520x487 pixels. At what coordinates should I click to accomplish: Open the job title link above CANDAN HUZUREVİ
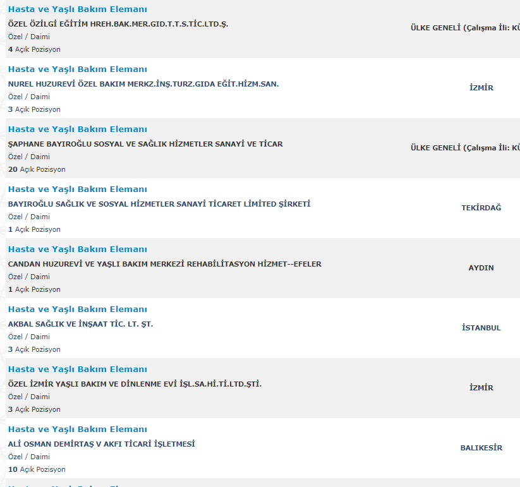(x=77, y=250)
